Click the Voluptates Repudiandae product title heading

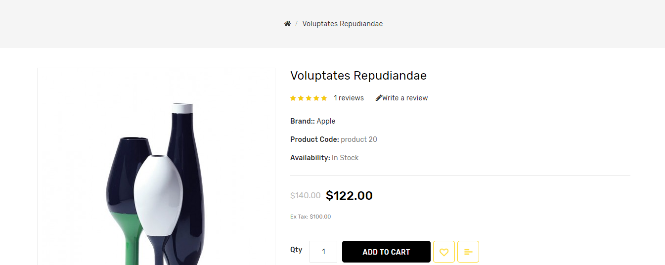coord(358,76)
